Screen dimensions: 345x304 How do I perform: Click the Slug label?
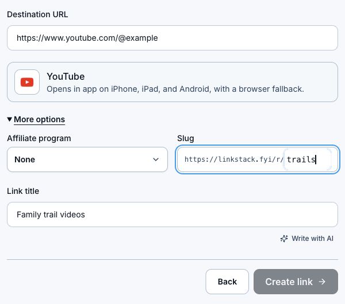(x=186, y=138)
